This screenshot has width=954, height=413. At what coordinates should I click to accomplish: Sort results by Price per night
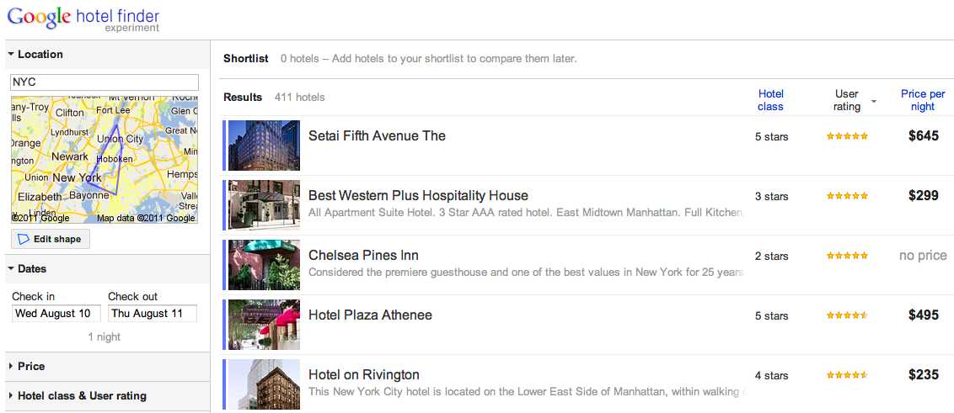tap(923, 100)
